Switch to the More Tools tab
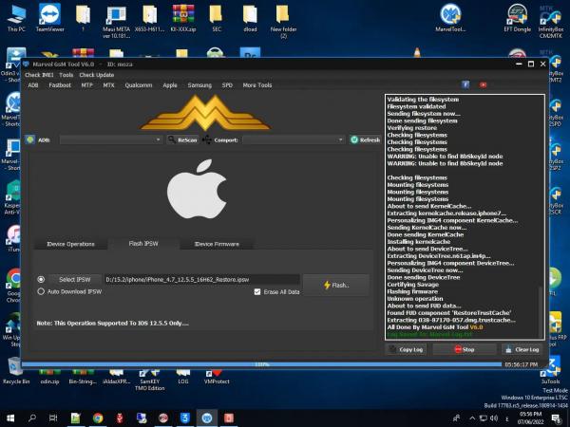 pos(257,85)
